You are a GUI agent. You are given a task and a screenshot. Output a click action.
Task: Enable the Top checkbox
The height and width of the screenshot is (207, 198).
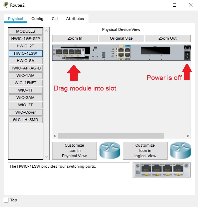(x=6, y=200)
